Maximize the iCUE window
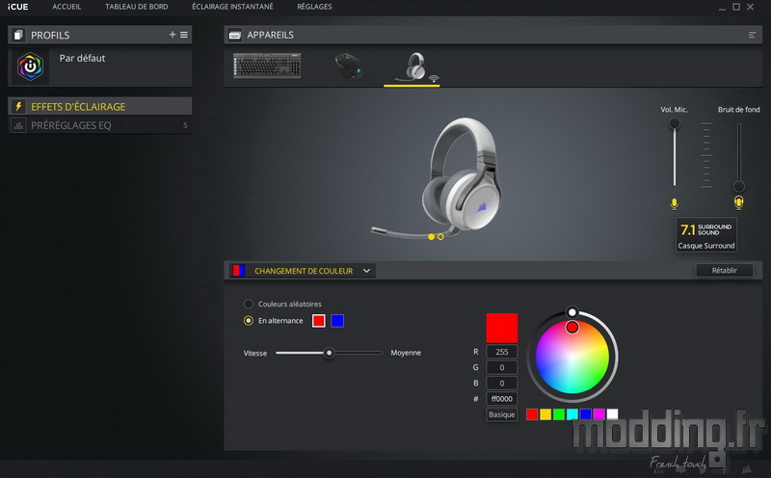This screenshot has height=478, width=771. (x=736, y=7)
